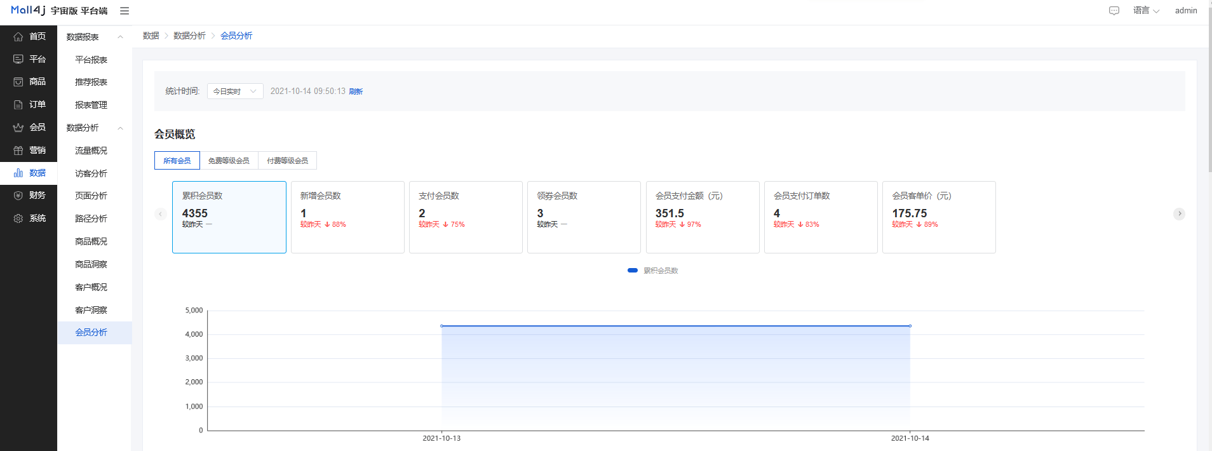Image resolution: width=1212 pixels, height=451 pixels.
Task: Select the 免费等级会员 tab
Action: pos(229,161)
